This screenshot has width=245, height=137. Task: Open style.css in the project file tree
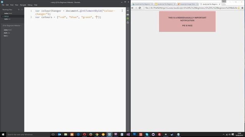point(7,33)
